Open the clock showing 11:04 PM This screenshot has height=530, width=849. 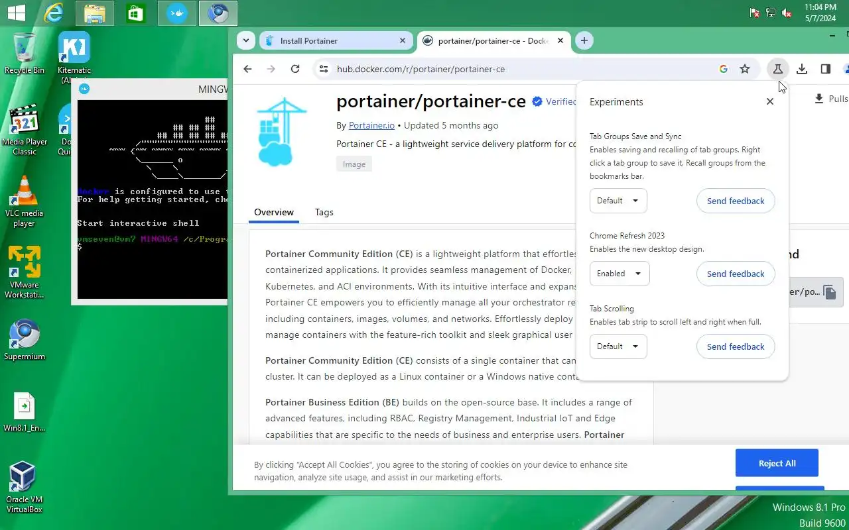pyautogui.click(x=820, y=13)
